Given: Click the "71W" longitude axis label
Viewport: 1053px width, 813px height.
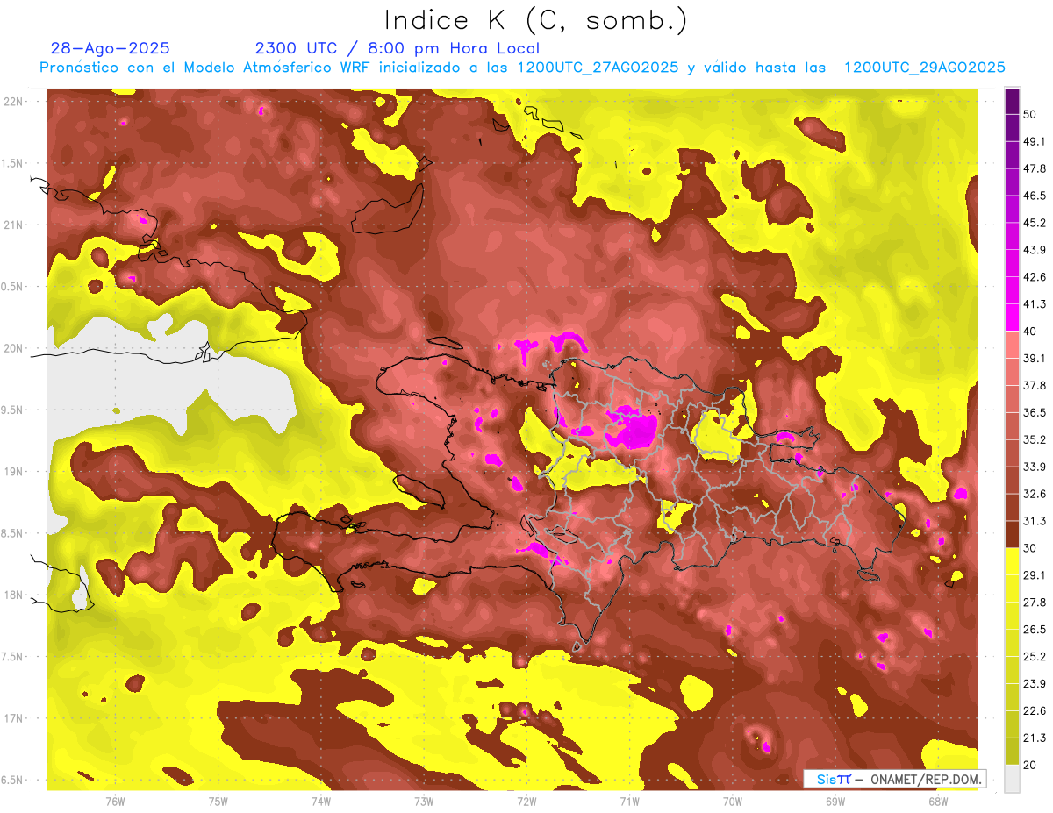Looking at the screenshot, I should 629,800.
